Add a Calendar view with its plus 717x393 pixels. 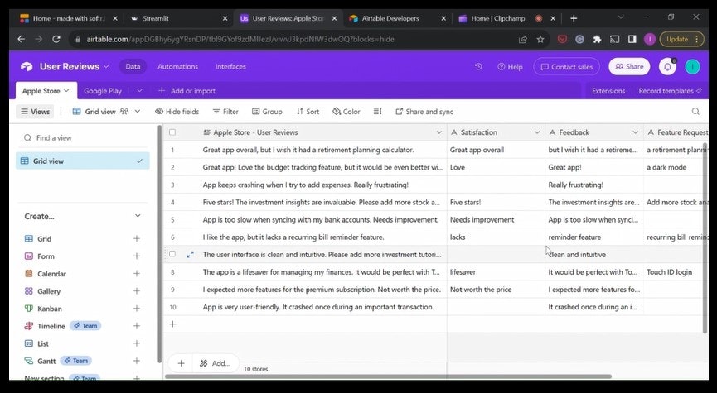[x=136, y=273]
